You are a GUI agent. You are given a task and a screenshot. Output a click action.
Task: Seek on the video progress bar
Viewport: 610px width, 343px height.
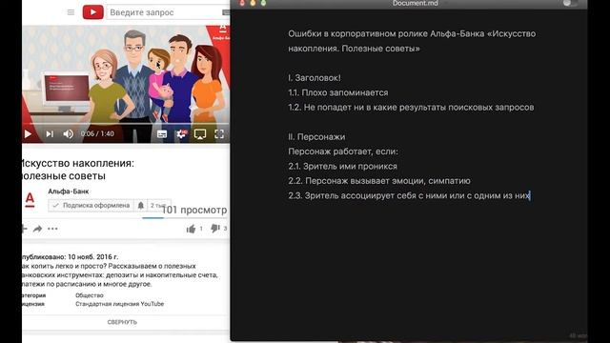[x=126, y=124]
